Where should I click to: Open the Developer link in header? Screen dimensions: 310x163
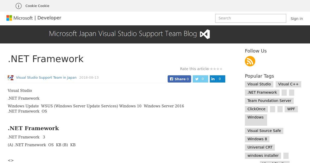click(49, 18)
